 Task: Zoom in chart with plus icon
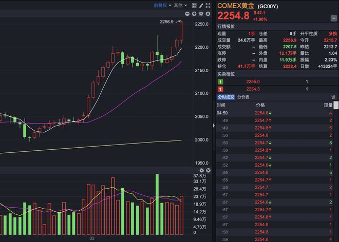(194, 14)
